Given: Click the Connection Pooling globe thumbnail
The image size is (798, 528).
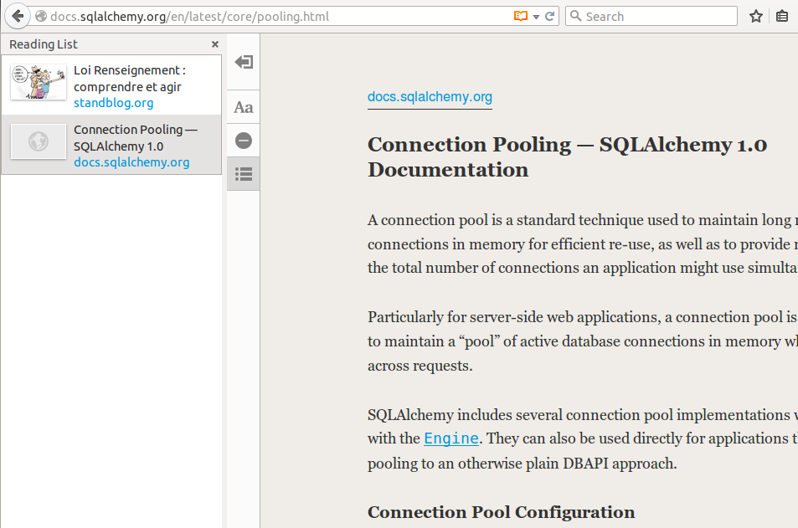Looking at the screenshot, I should (39, 141).
